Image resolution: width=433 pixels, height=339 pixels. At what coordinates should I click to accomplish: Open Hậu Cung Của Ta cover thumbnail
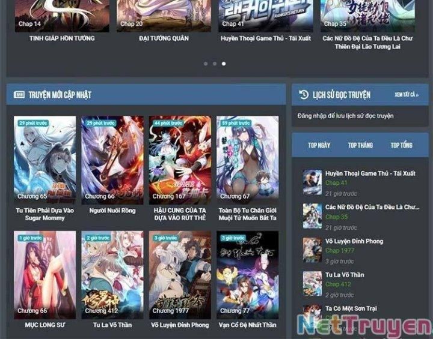click(180, 159)
